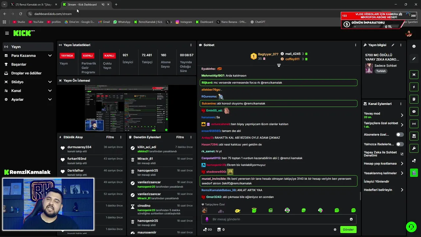This screenshot has width=421, height=237.
Task: Click the stream preview thumbnail
Action: 127,109
